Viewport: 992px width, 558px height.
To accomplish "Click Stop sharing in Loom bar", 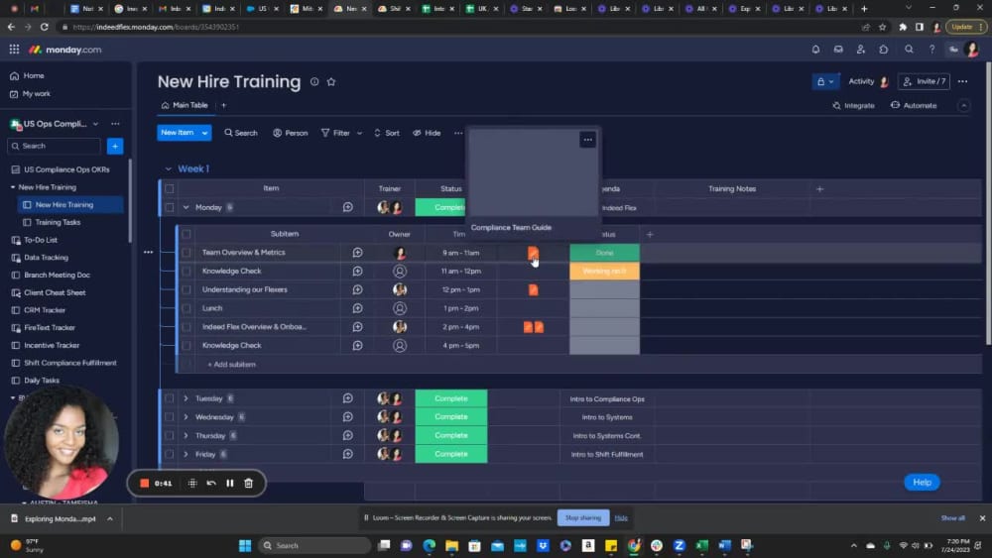I will coord(582,517).
